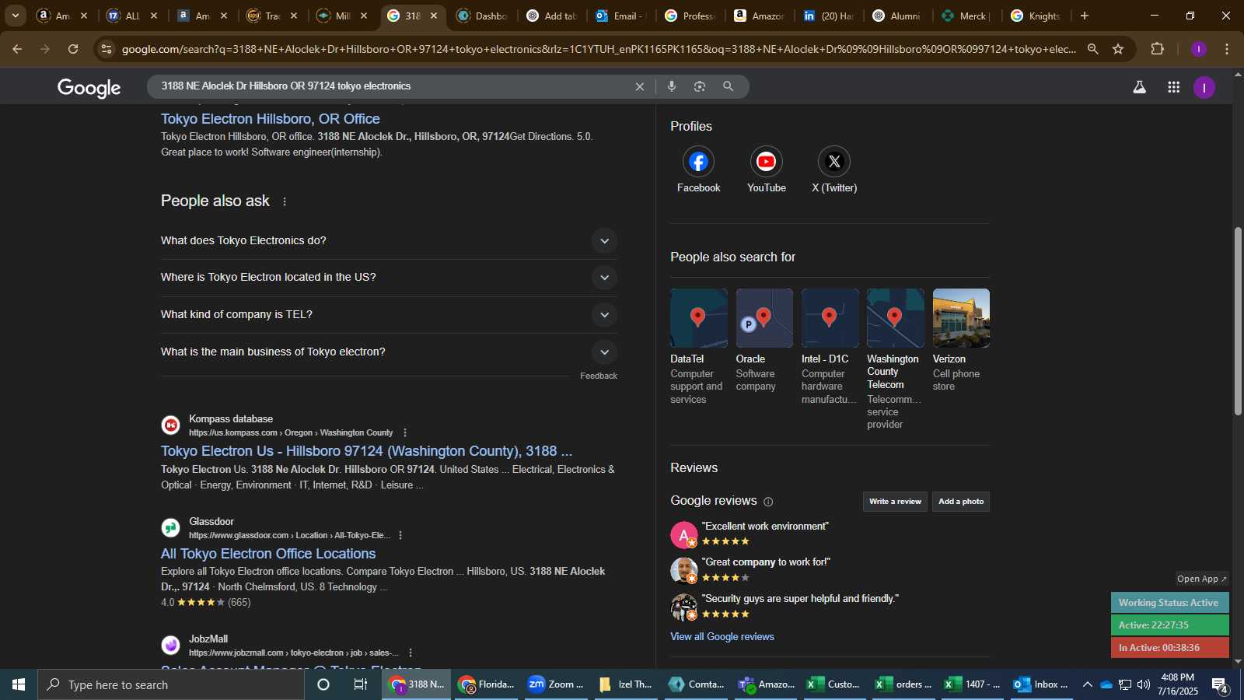Click 'Open App' button
The height and width of the screenshot is (700, 1244).
pos(1201,579)
